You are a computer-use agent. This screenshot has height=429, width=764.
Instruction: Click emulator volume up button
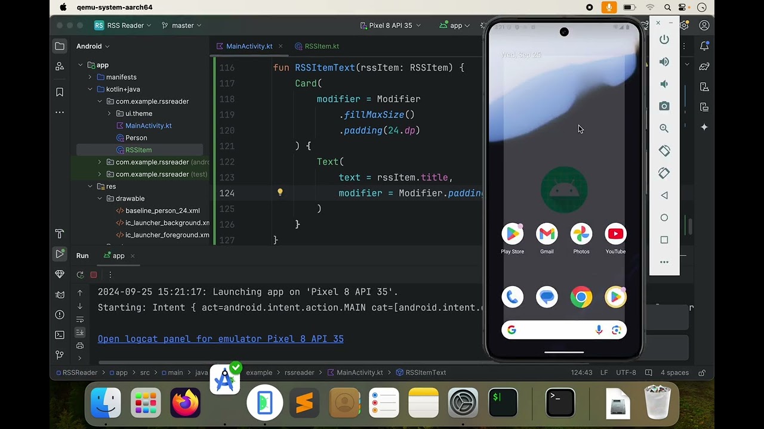pyautogui.click(x=664, y=61)
